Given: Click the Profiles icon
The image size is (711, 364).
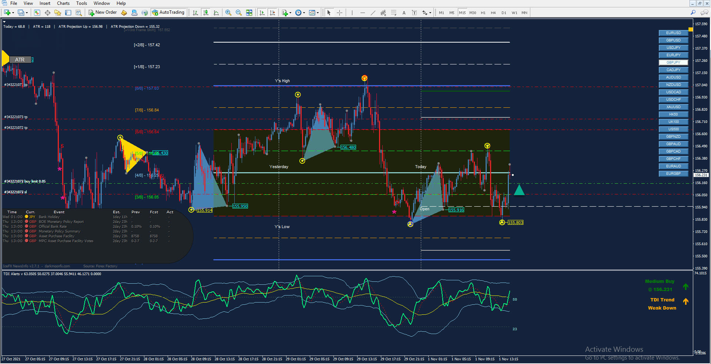Looking at the screenshot, I should [x=21, y=13].
